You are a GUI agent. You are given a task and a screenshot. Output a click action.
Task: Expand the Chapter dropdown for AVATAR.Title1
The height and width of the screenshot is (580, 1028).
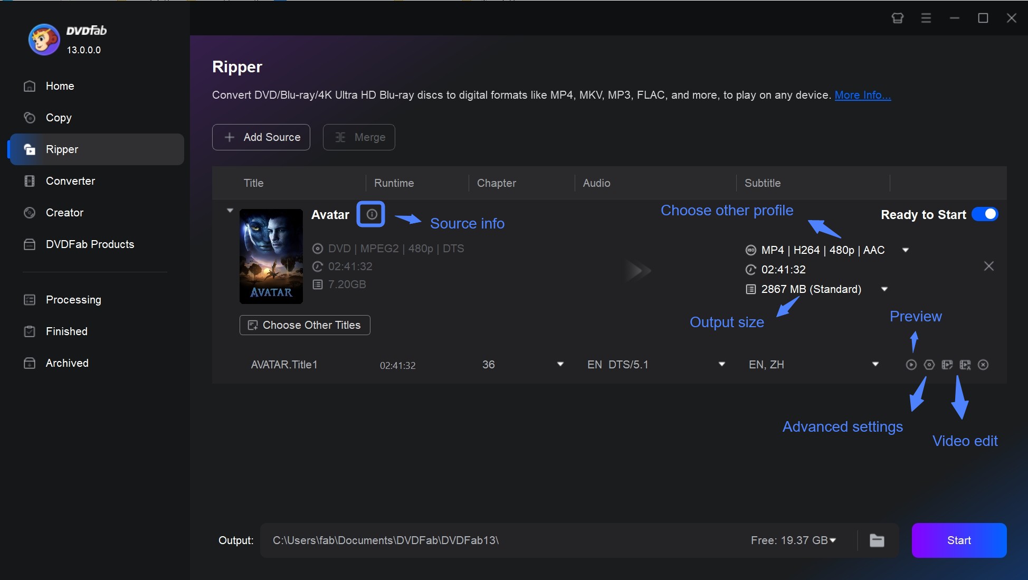[560, 365]
